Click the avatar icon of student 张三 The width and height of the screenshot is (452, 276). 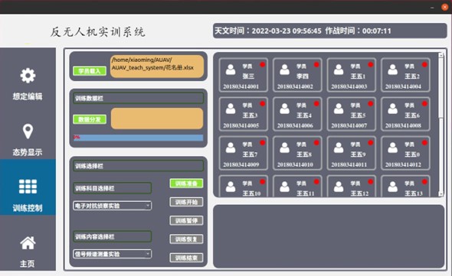pyautogui.click(x=231, y=70)
